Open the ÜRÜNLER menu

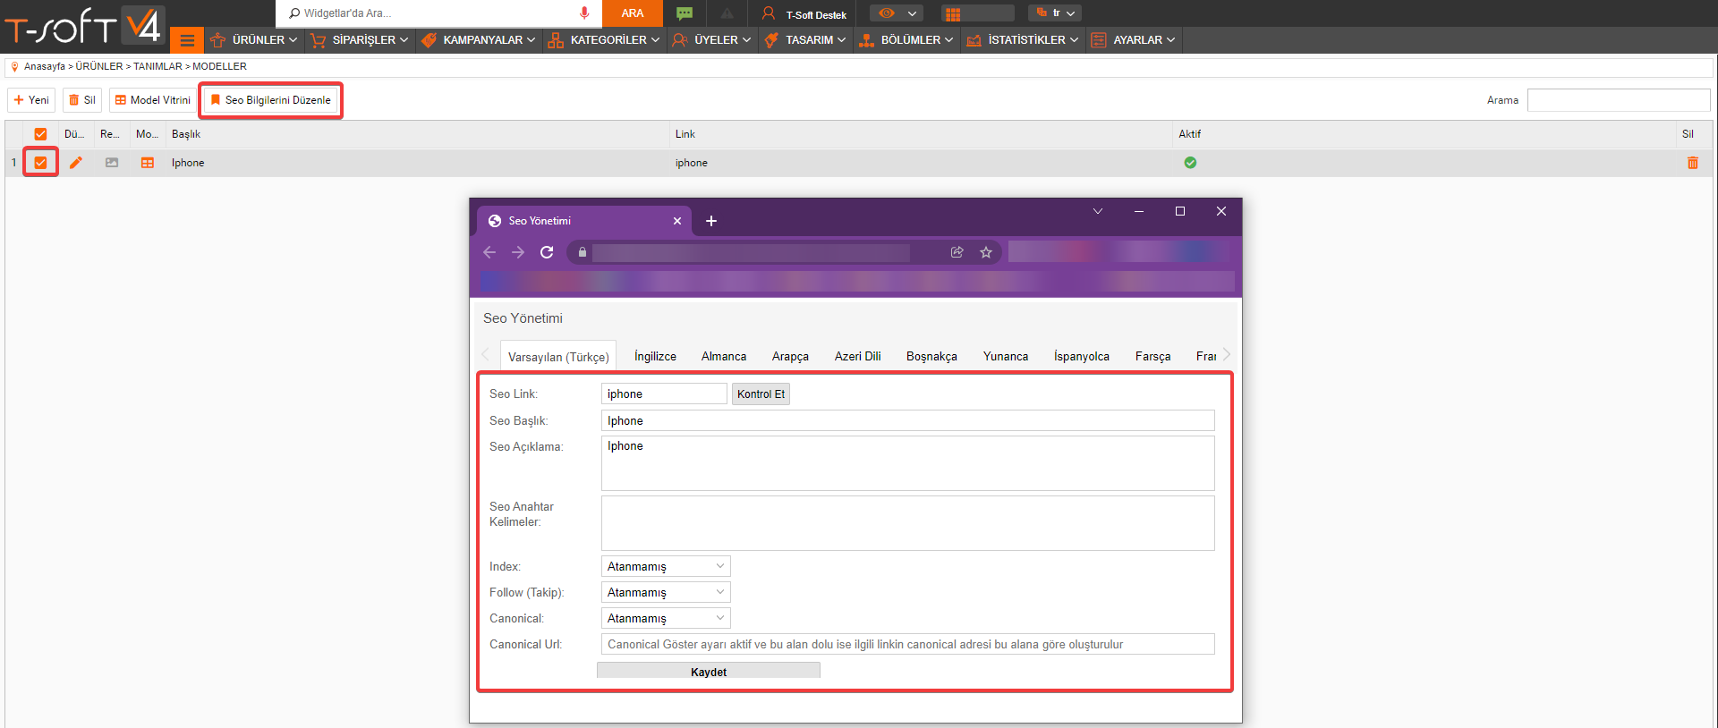point(253,40)
